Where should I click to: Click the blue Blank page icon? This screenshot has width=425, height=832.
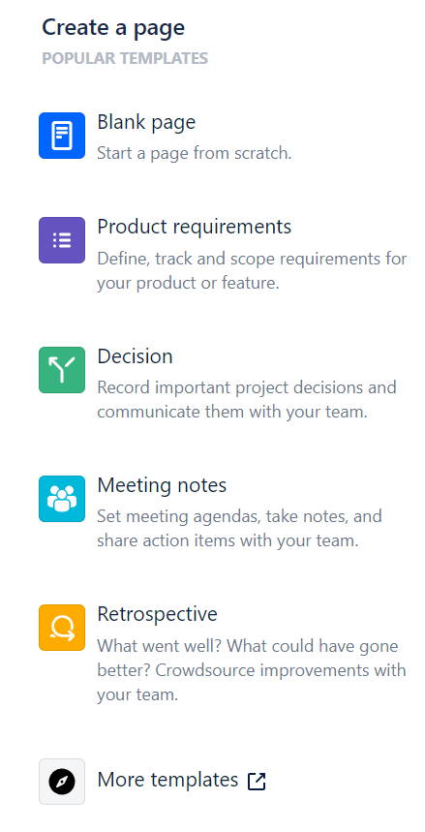[x=62, y=136]
